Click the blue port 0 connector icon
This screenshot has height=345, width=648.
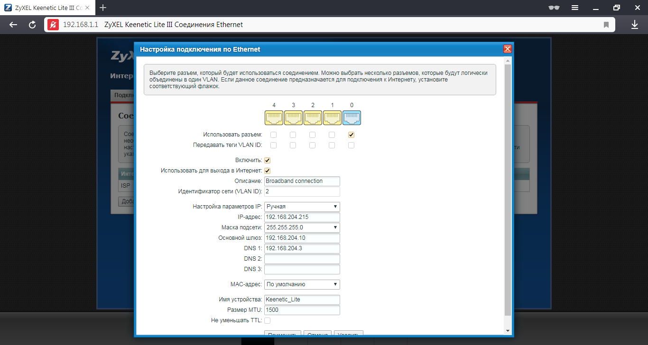(x=352, y=118)
